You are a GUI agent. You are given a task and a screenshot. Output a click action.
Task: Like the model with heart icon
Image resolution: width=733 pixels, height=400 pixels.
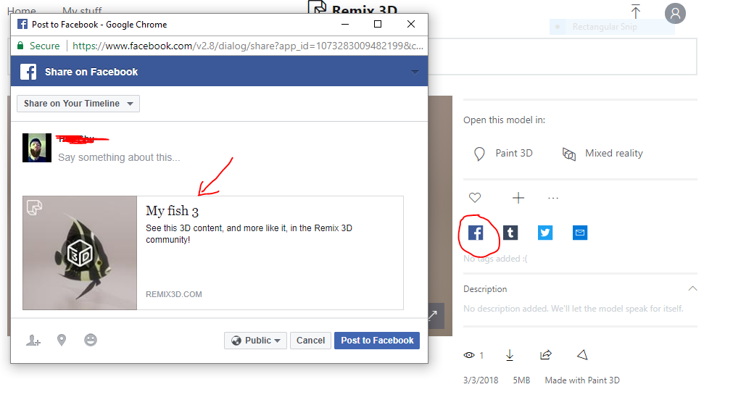click(475, 198)
